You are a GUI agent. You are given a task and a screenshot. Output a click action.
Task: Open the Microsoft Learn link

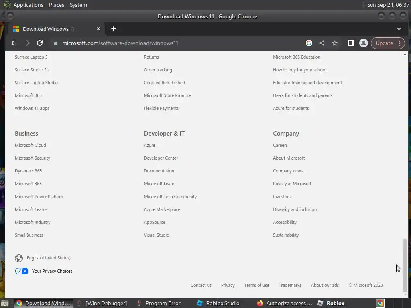tap(159, 184)
